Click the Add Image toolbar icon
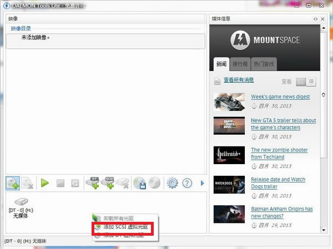 [13, 182]
